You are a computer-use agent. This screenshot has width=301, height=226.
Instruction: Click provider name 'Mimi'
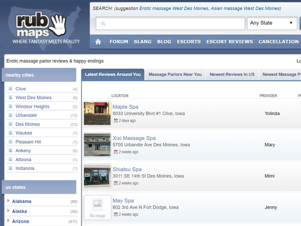pyautogui.click(x=269, y=176)
